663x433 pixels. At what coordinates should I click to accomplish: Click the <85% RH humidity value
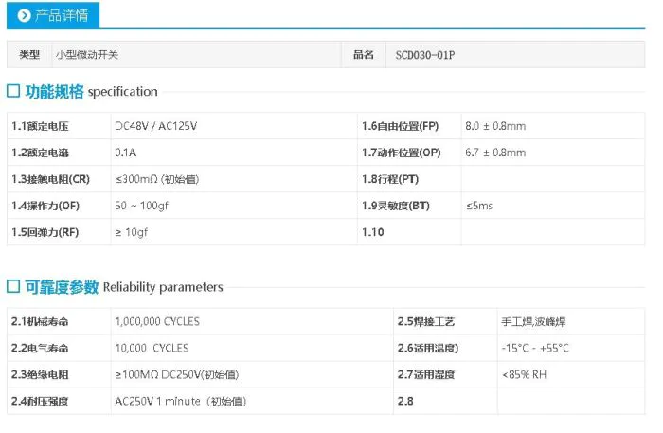point(523,374)
